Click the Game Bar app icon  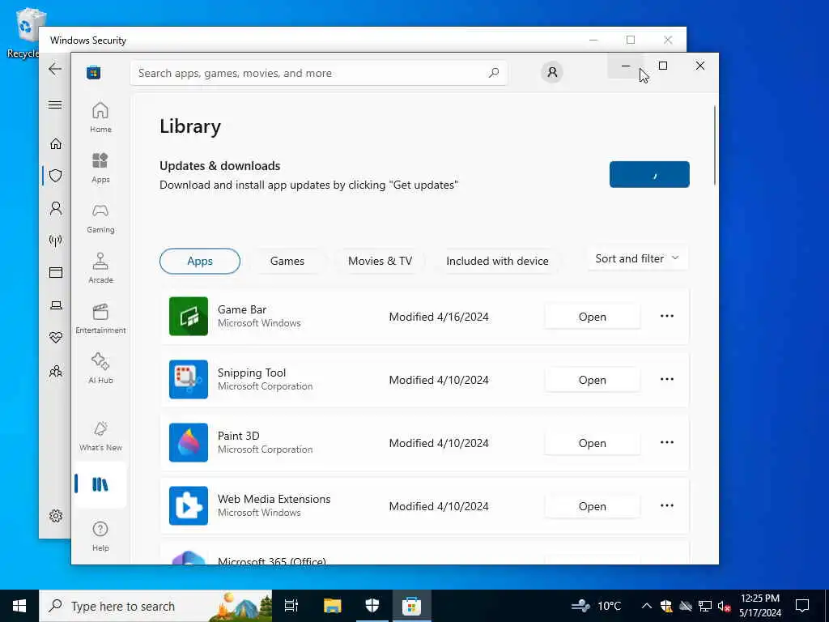click(x=188, y=317)
